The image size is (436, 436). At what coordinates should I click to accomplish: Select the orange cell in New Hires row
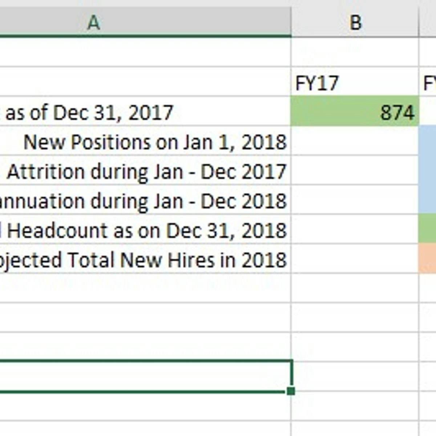[x=428, y=259]
